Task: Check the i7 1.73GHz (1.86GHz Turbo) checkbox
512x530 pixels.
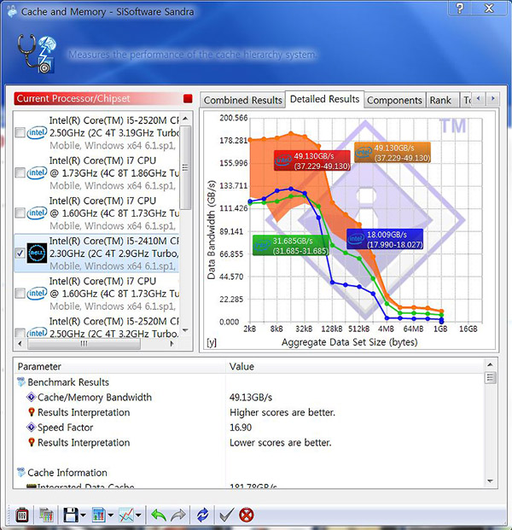Action: 20,172
